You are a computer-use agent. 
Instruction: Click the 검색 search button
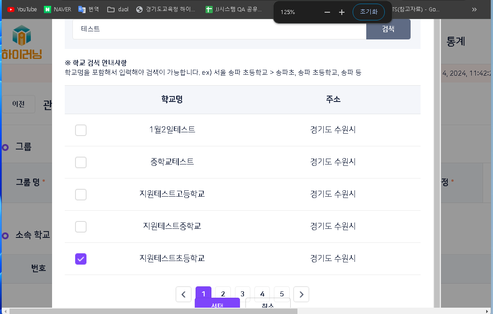(x=388, y=29)
